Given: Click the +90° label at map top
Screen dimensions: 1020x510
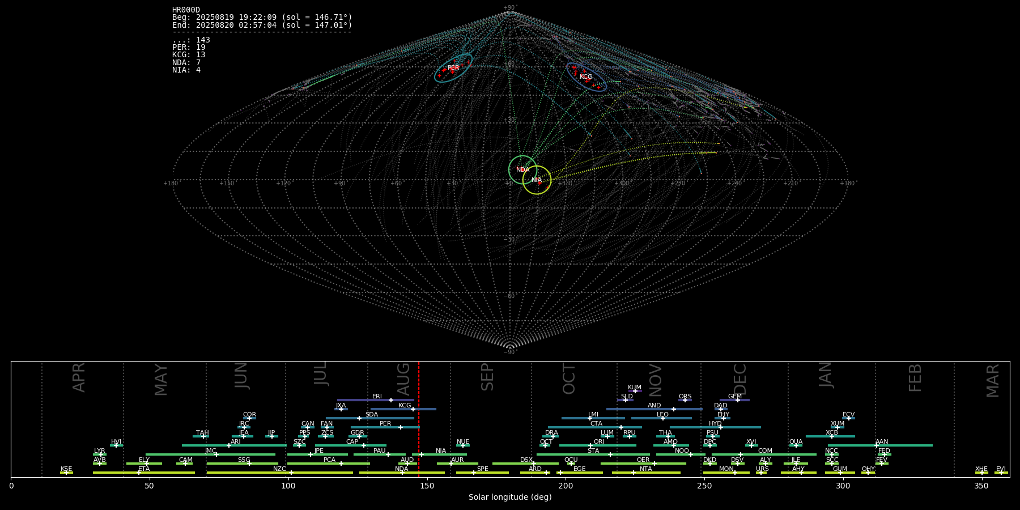Looking at the screenshot, I should point(510,7).
